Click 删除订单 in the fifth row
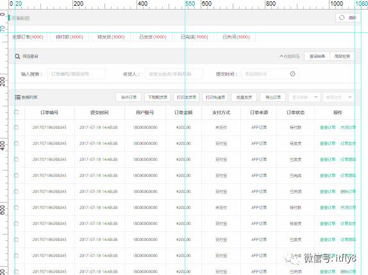The width and height of the screenshot is (368, 275). 348,192
